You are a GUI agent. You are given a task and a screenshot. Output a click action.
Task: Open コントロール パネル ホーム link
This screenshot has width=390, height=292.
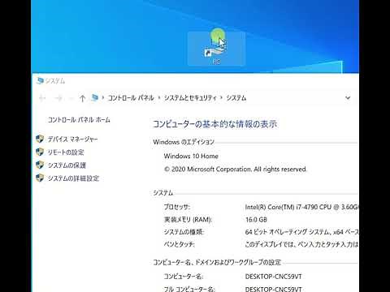(x=79, y=120)
